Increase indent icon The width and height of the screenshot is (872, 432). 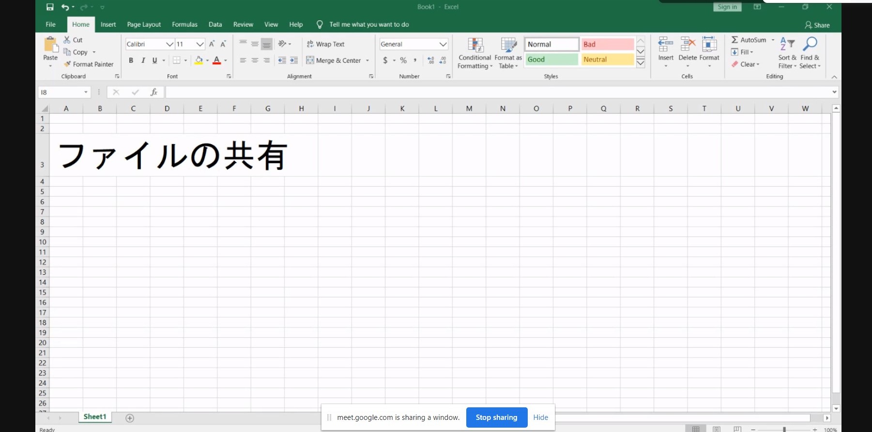click(x=294, y=60)
